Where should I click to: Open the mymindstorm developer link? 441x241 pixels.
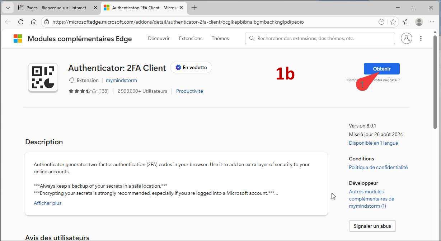[x=121, y=80]
